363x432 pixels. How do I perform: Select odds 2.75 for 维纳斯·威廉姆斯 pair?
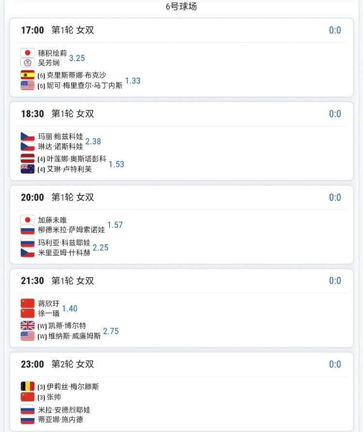click(x=111, y=331)
